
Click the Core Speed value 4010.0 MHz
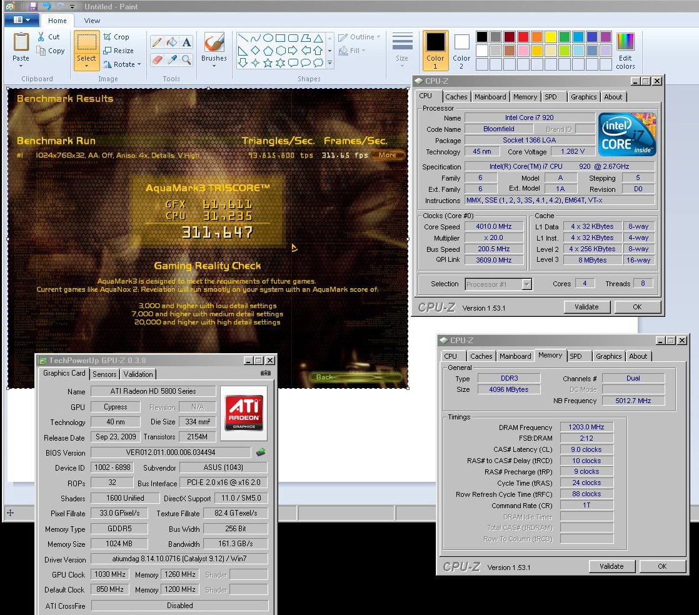tap(494, 226)
